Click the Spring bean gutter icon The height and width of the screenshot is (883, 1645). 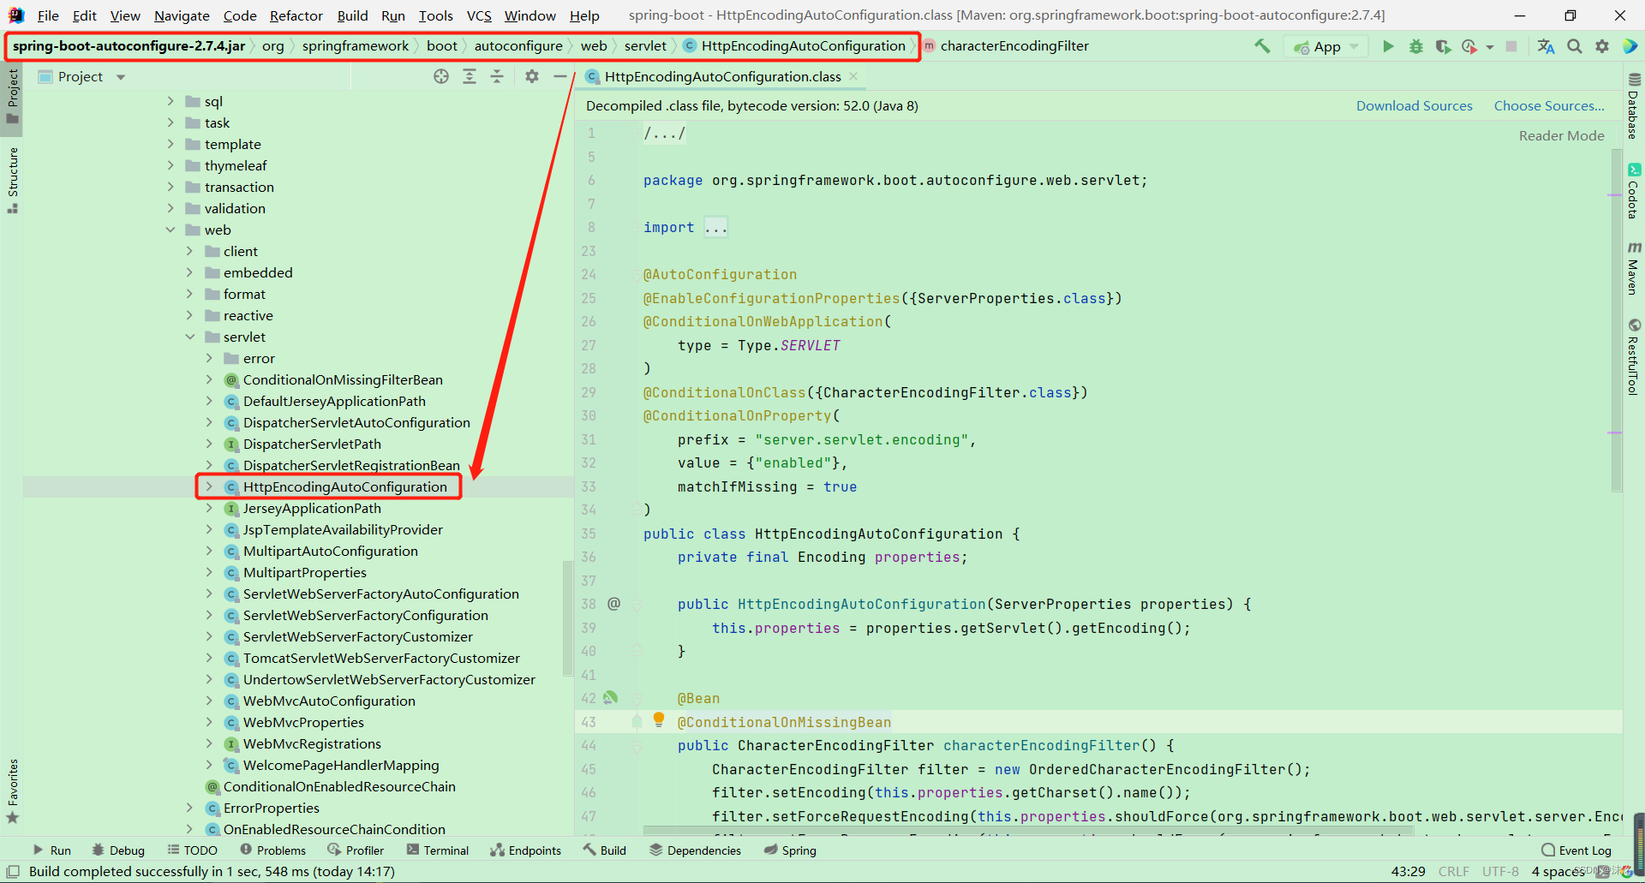[x=611, y=698]
